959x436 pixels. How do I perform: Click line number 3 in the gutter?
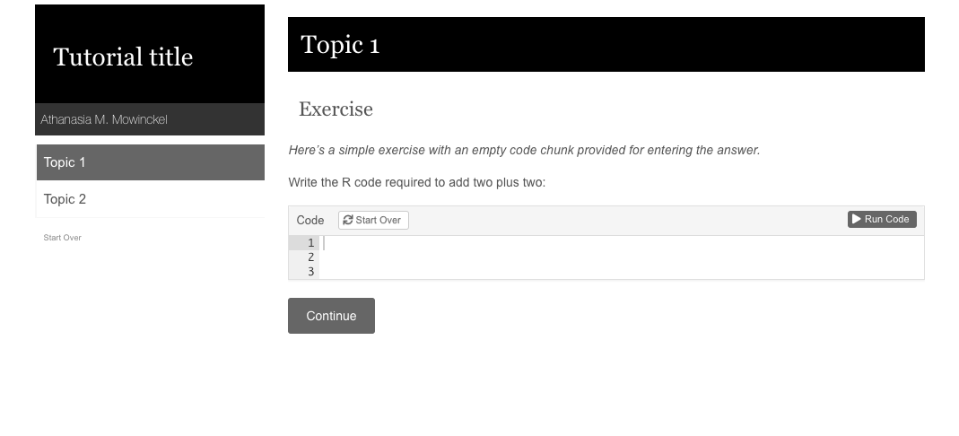coord(310,272)
